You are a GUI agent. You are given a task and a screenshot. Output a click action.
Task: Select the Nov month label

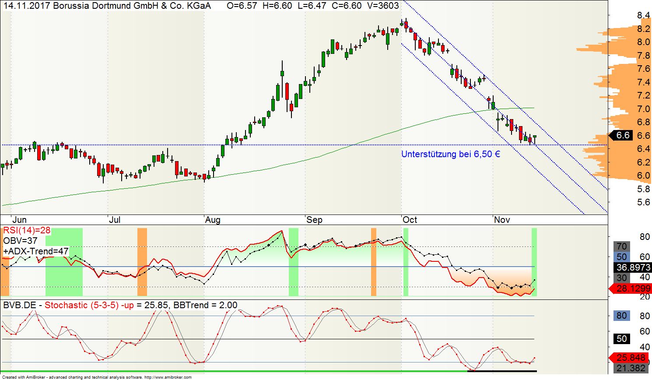coord(502,220)
